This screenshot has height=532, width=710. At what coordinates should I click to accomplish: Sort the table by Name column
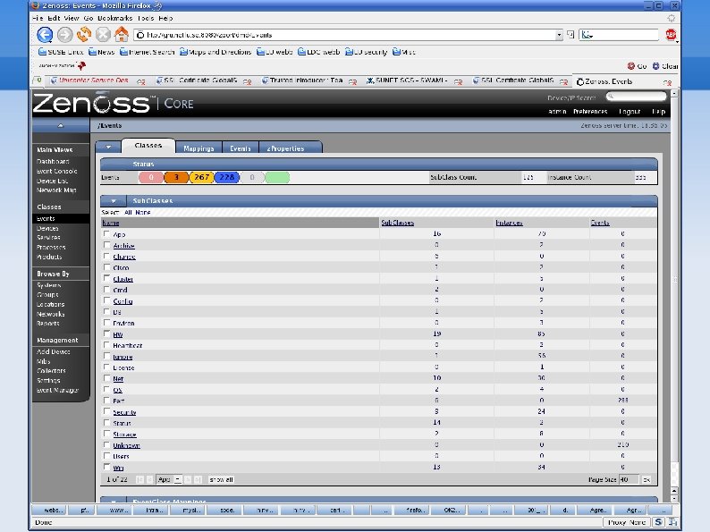111,223
